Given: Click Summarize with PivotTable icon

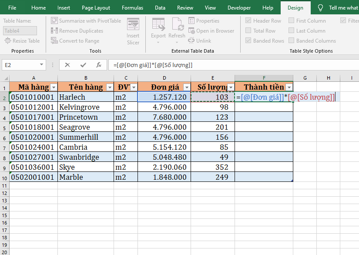Looking at the screenshot, I should [x=54, y=21].
